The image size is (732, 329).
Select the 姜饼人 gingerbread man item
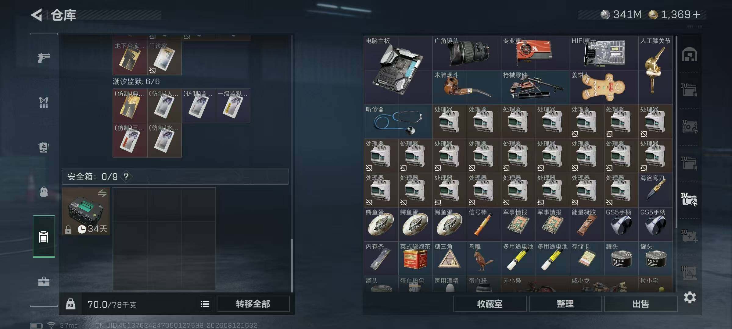[604, 87]
